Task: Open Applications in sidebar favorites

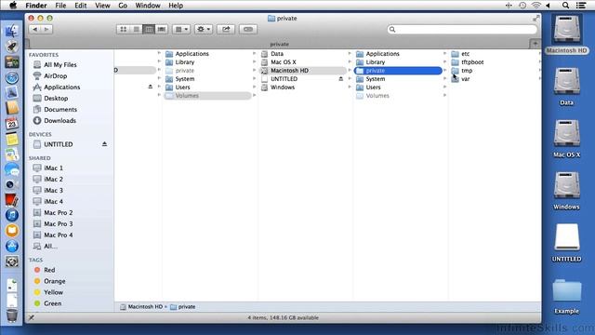Action: (62, 87)
